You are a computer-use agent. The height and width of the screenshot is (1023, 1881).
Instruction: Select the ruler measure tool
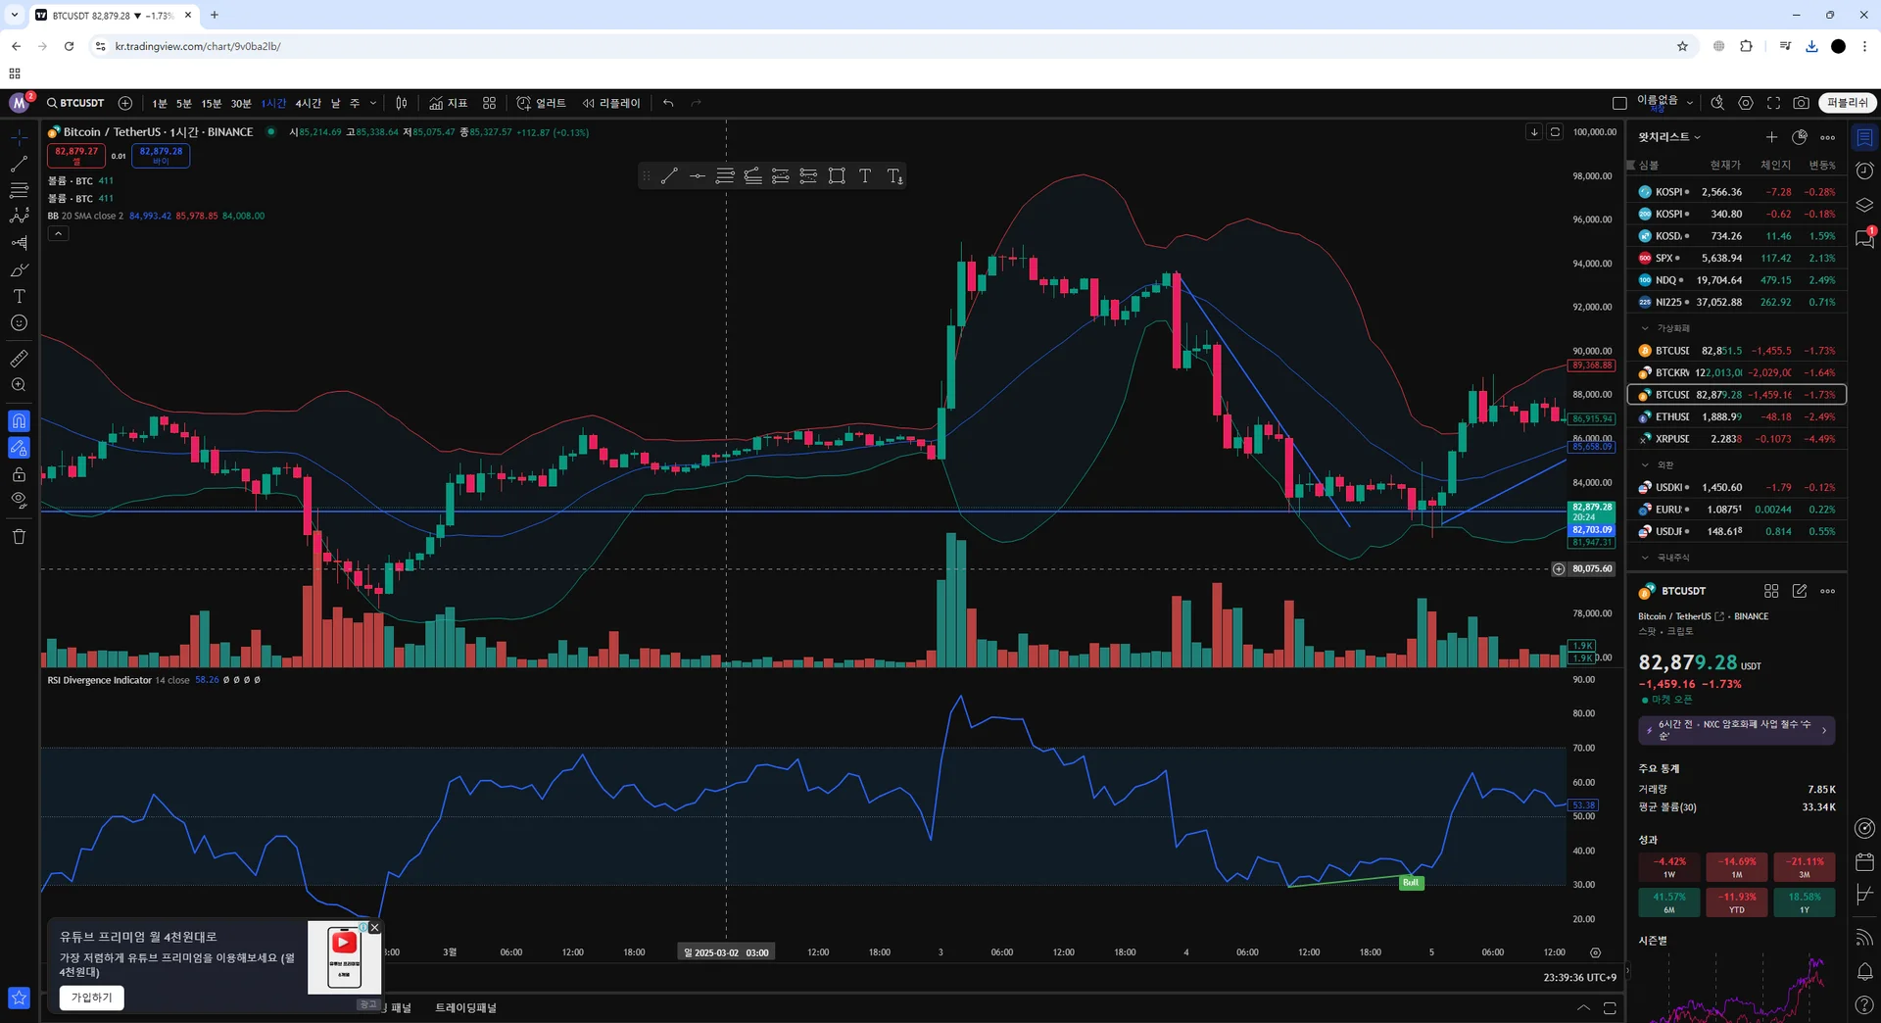pos(19,359)
